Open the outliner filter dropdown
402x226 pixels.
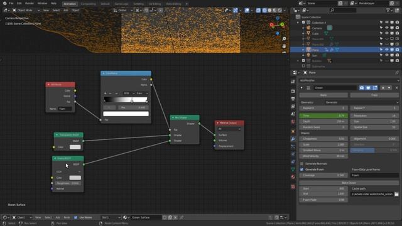click(x=389, y=10)
